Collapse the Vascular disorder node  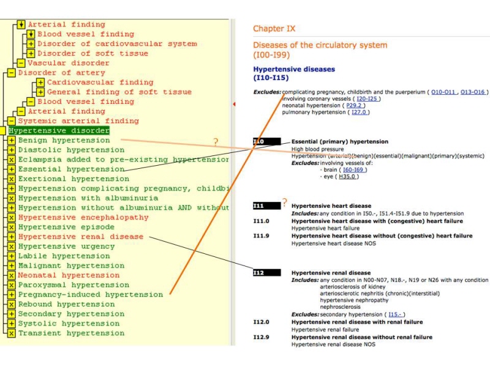21,64
